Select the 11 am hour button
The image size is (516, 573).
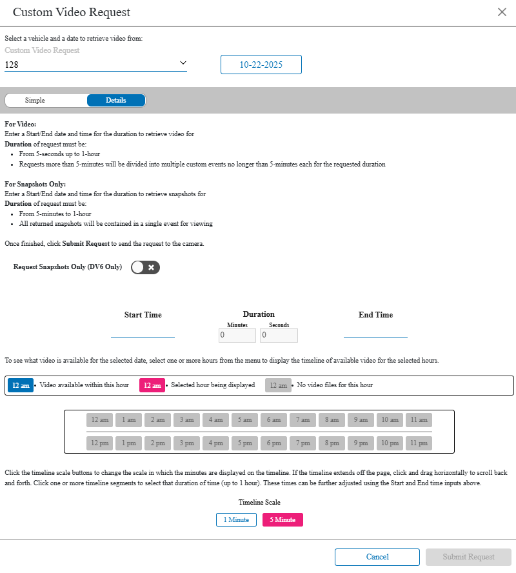click(x=419, y=420)
